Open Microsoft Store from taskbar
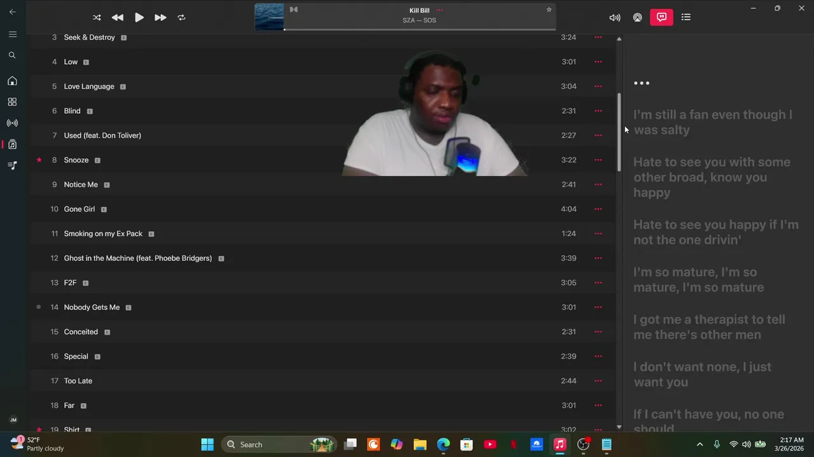814x457 pixels. point(467,444)
